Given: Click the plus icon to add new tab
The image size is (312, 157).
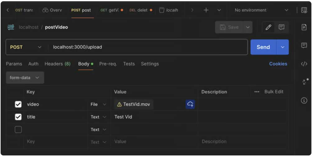Looking at the screenshot, I should coord(206,10).
